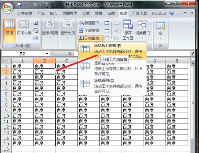Choose 冻结拆分窗格(F) menu option
This screenshot has height=153, width=199.
click(x=112, y=51)
